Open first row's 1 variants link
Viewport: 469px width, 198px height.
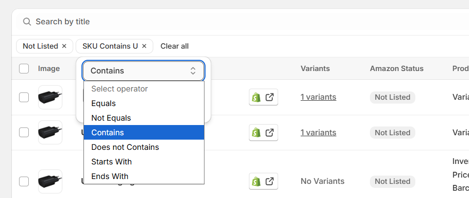pos(318,97)
